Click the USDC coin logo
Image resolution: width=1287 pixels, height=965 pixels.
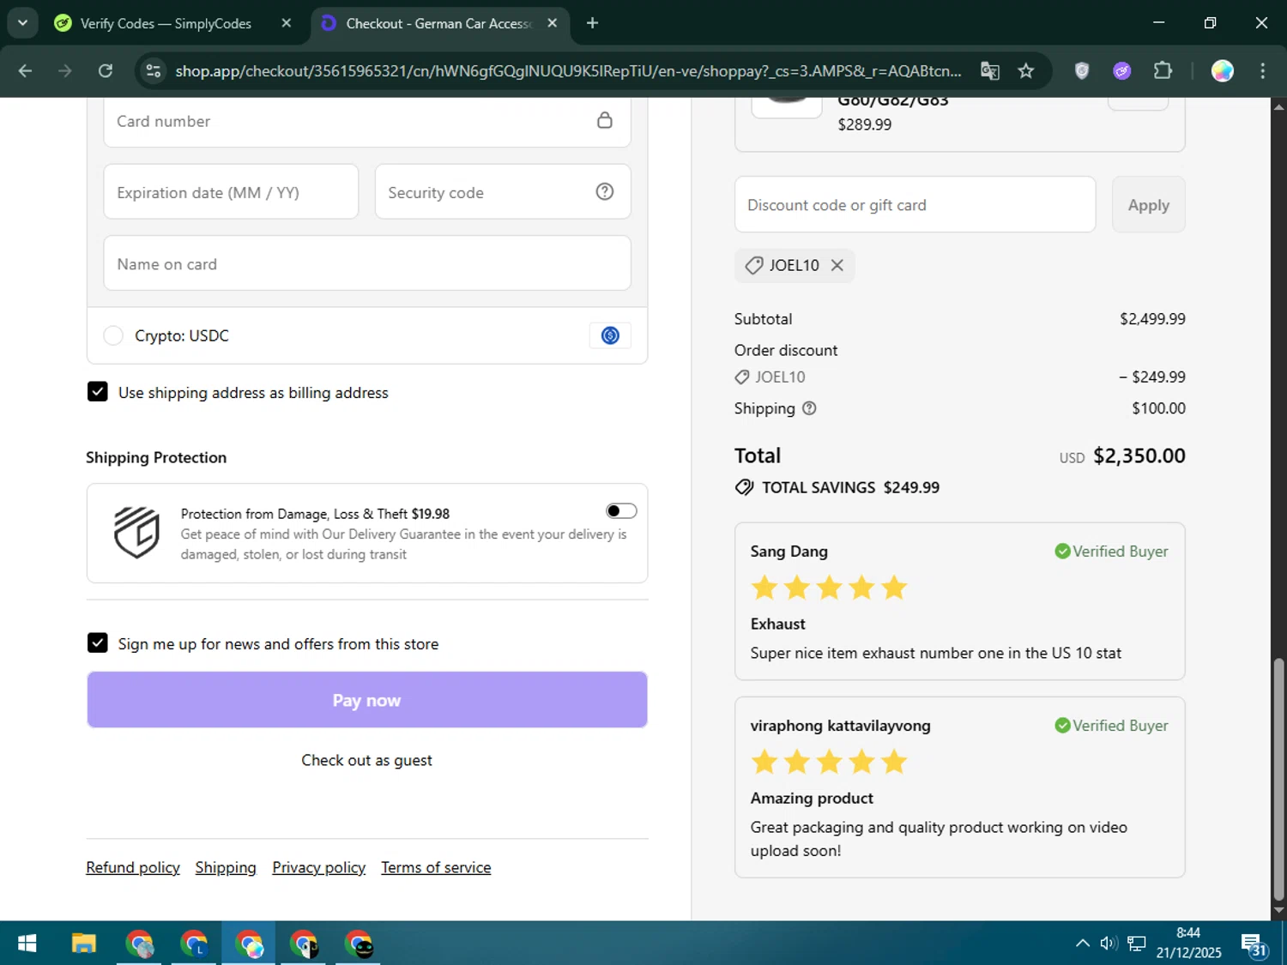tap(610, 335)
